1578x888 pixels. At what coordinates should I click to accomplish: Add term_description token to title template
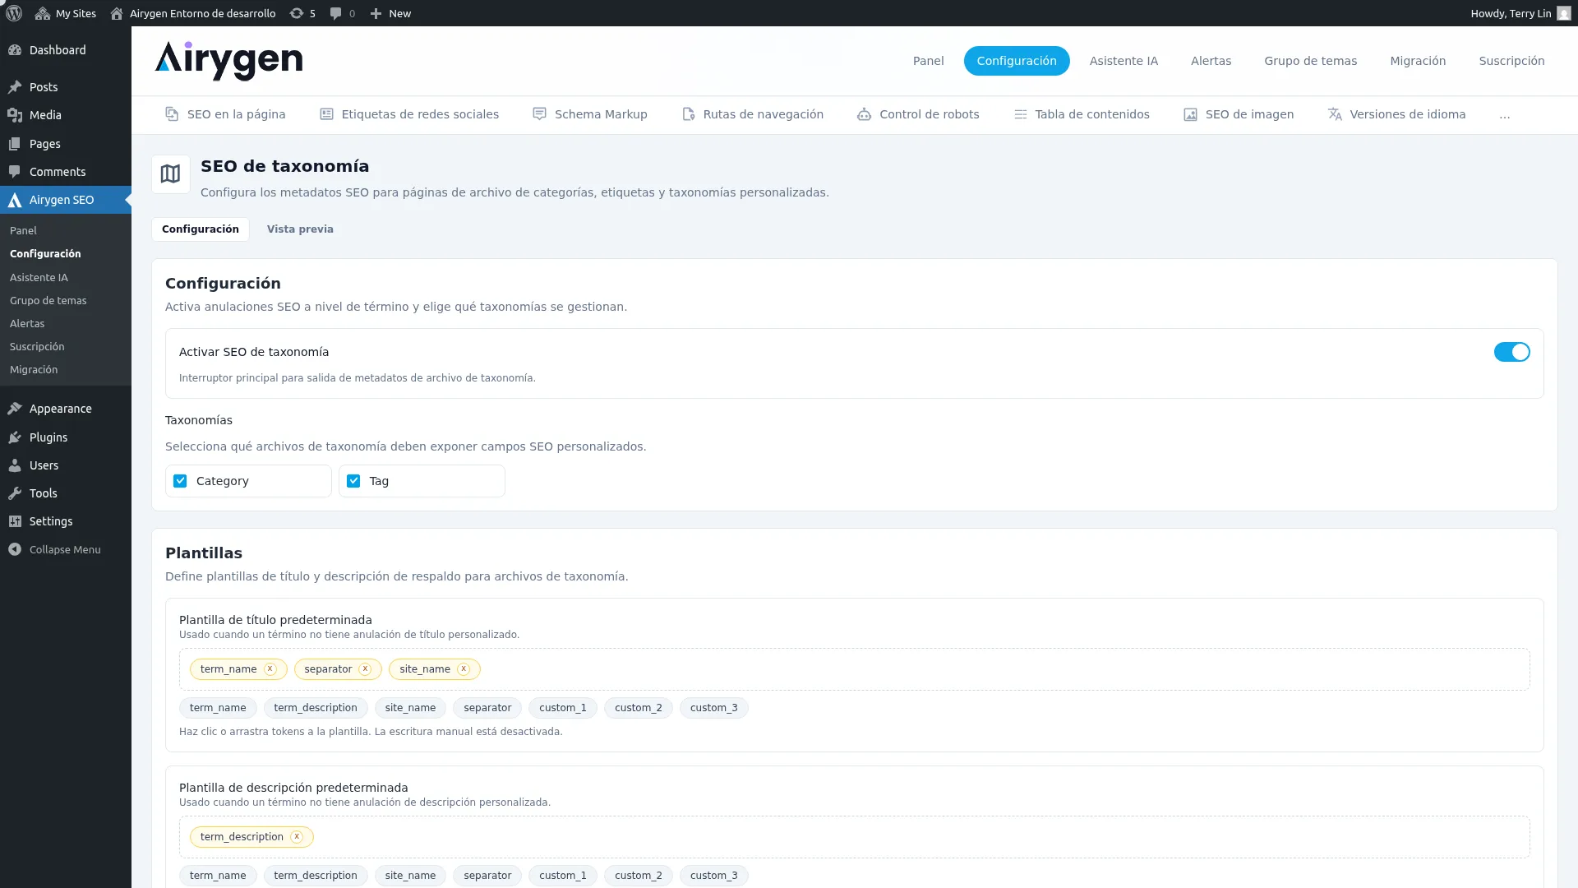(316, 708)
